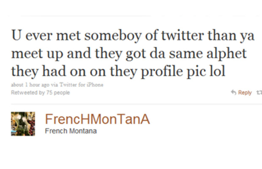Viewport: 262px width, 169px height.
Task: Click the tweet's first line 'U ever met'
Action: [x=46, y=35]
